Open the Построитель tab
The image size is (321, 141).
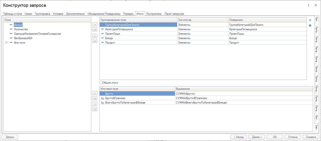[x=154, y=14]
